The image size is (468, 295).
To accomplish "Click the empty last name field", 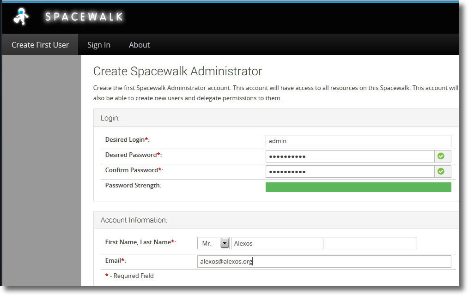I will 371,243.
